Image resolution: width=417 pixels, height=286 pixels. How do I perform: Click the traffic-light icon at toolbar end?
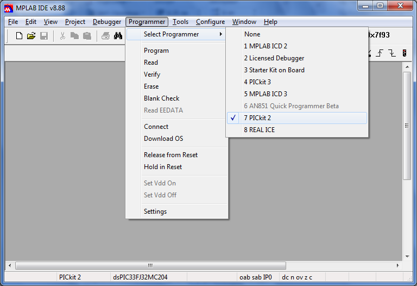pos(405,53)
